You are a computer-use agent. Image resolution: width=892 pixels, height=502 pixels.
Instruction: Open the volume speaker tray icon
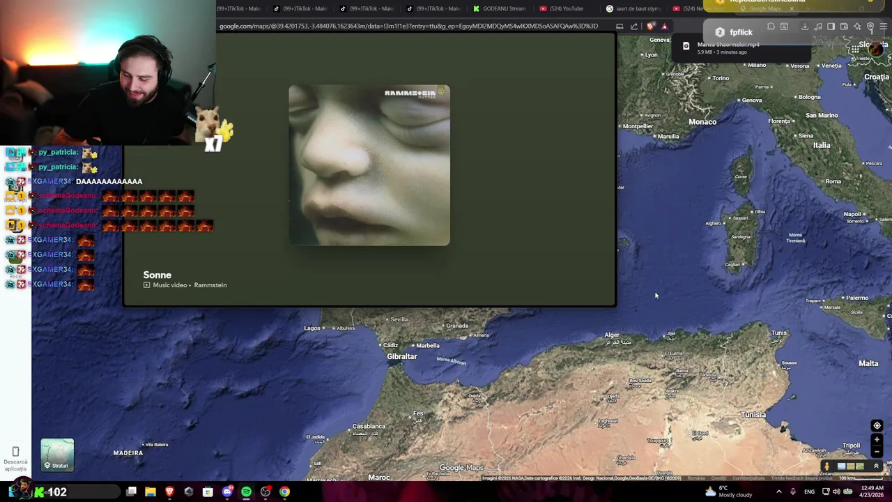point(836,492)
